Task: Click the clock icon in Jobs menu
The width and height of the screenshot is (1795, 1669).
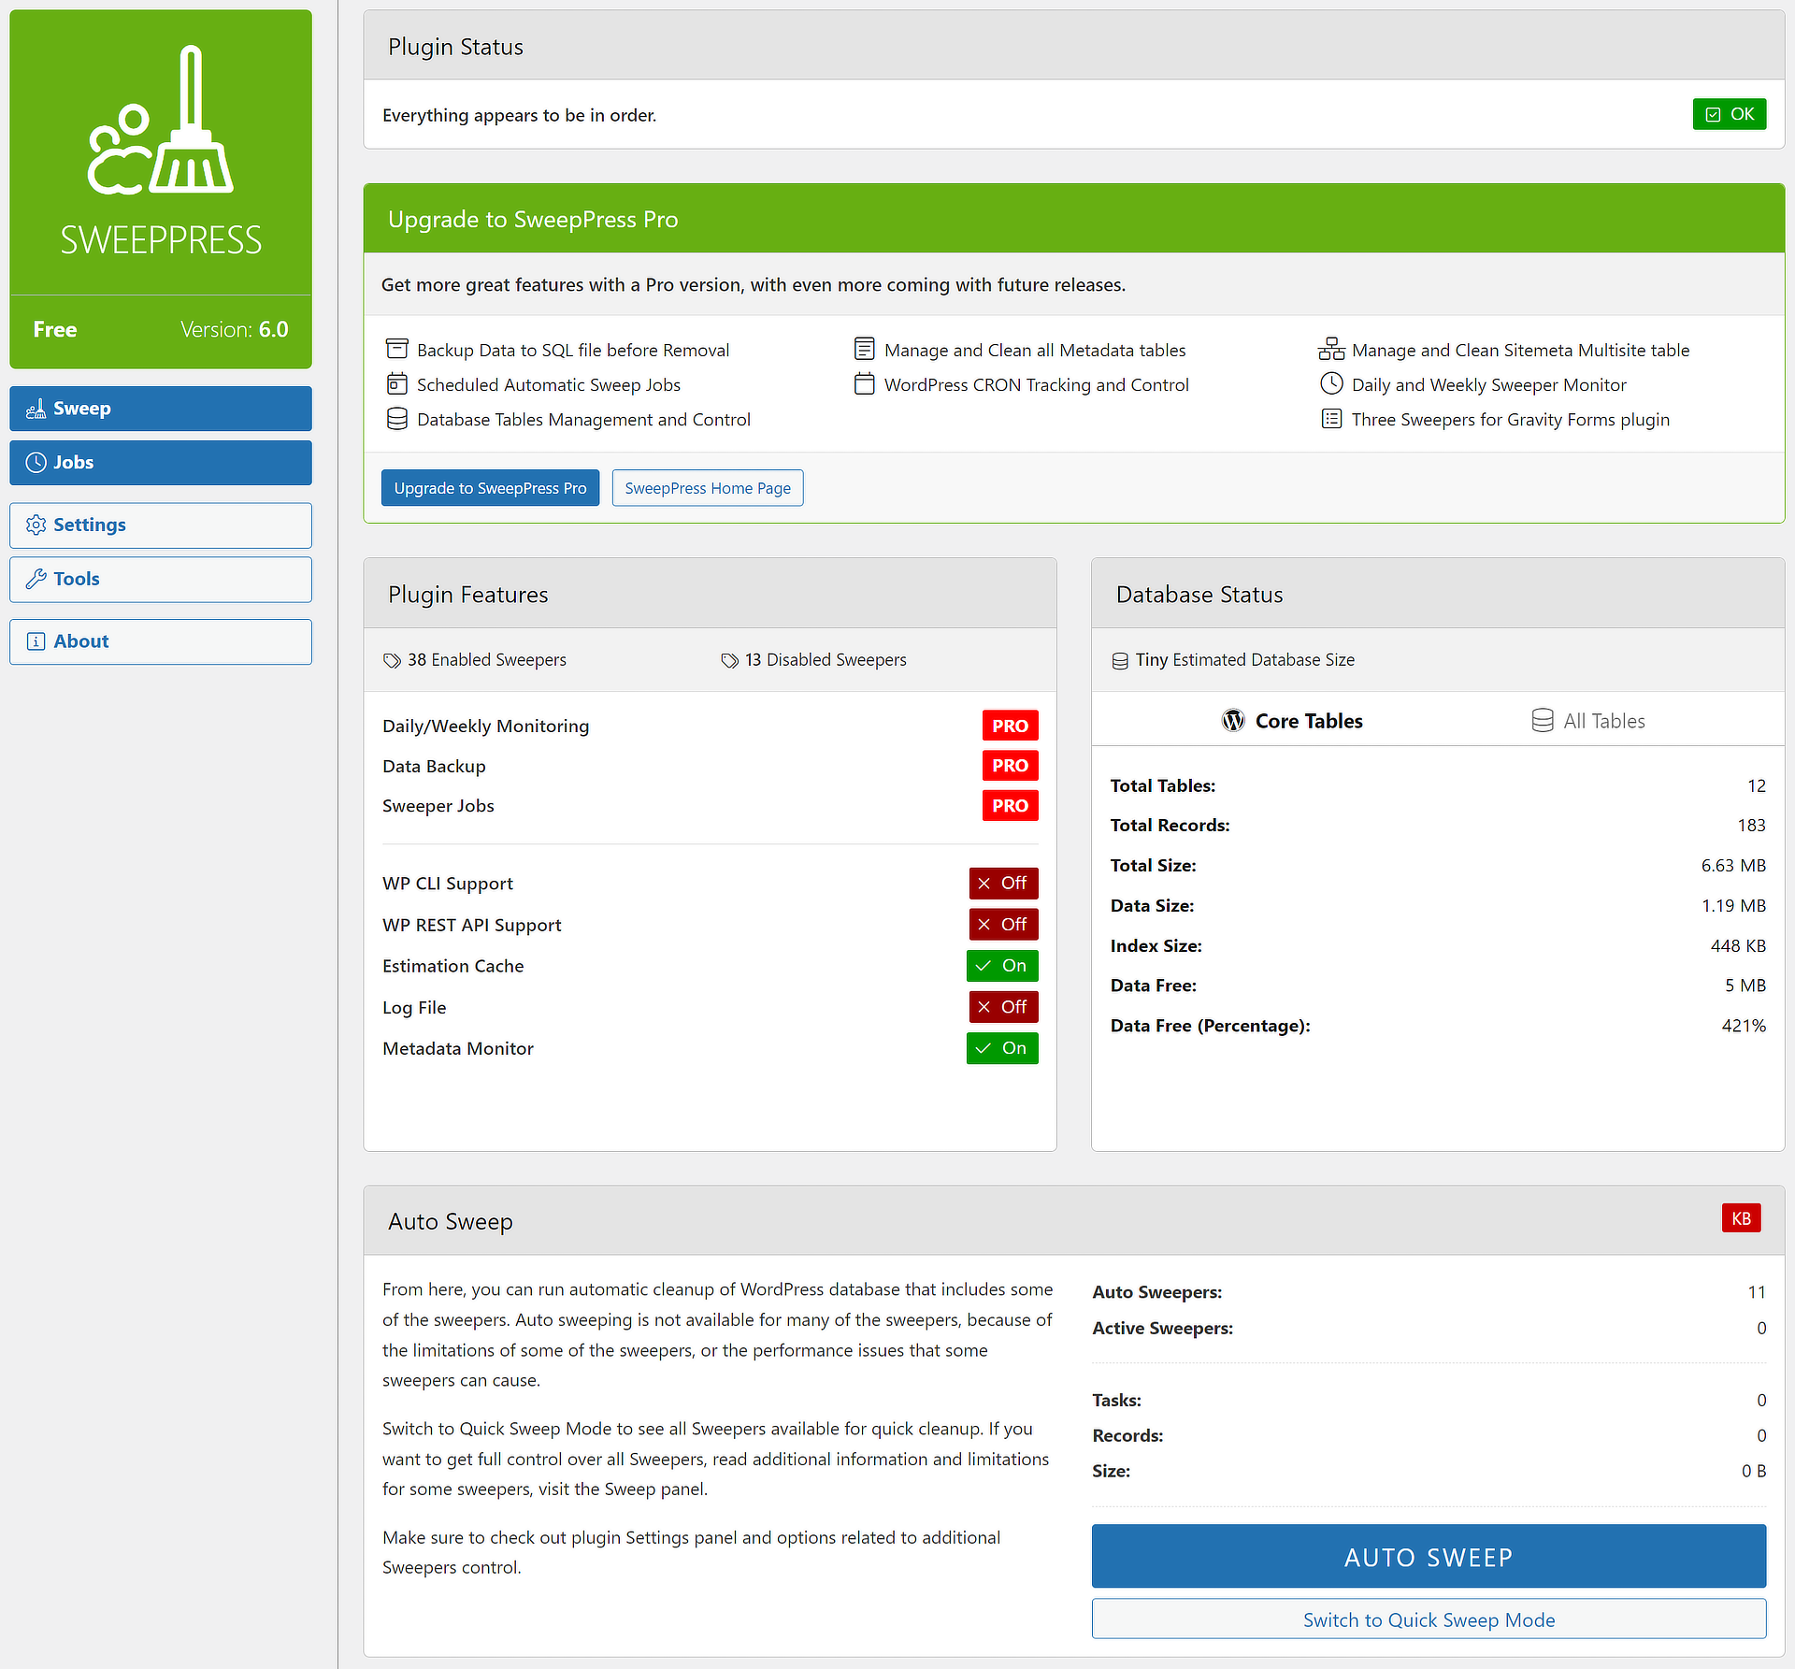Action: click(36, 463)
